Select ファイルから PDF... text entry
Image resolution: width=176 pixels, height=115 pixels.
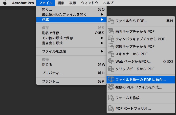click(x=131, y=21)
